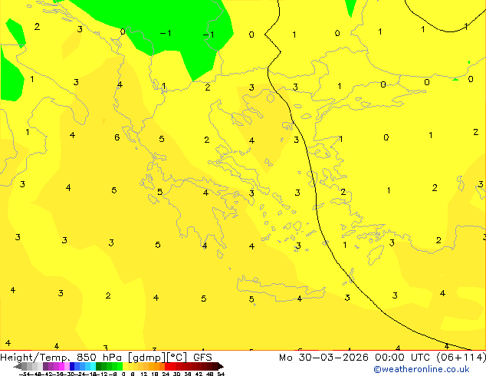This screenshot has width=486, height=376.
Task: Click the temperature value '6' on the map
Action: point(117,137)
